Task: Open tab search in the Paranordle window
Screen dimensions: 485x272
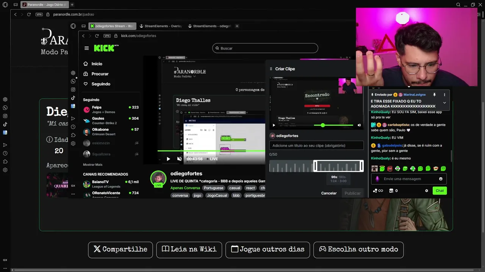Action: click(x=458, y=5)
